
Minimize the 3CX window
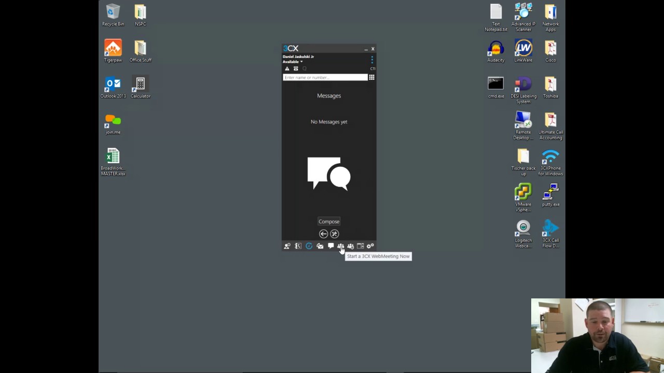pyautogui.click(x=366, y=49)
